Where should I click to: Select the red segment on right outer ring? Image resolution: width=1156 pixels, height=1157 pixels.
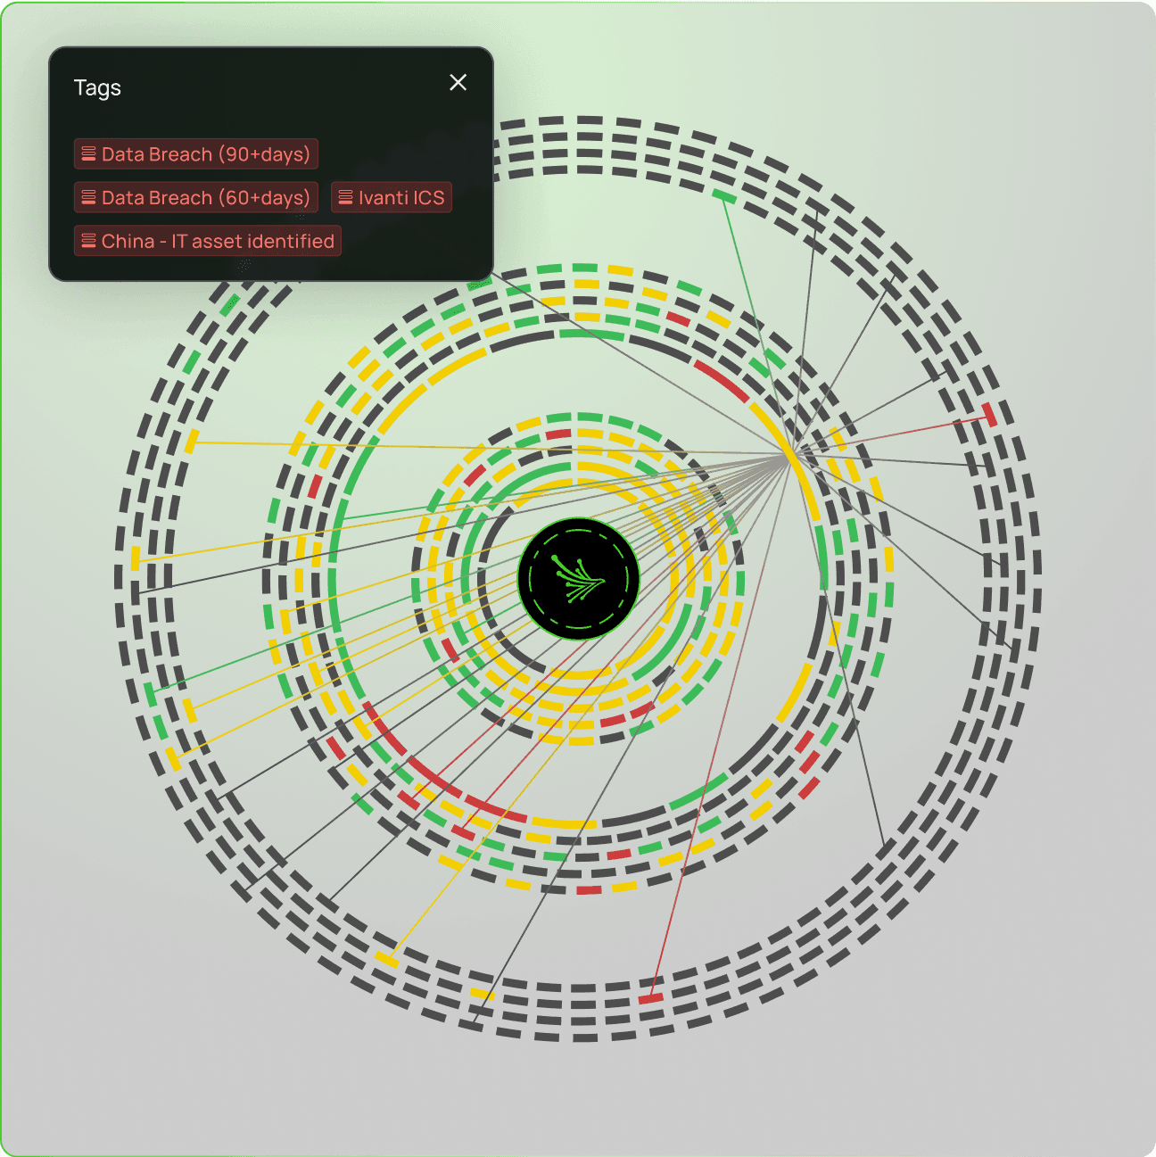pos(989,415)
